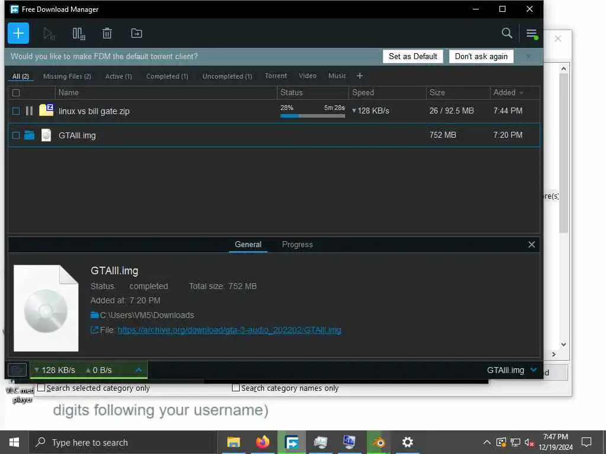606x454 pixels.
Task: Click the external link icon beside File
Action: (94, 330)
